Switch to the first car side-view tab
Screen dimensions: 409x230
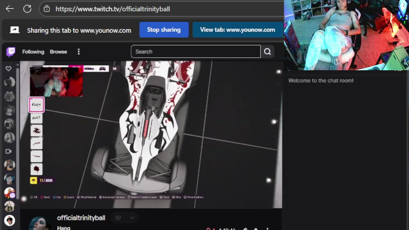pos(89,68)
